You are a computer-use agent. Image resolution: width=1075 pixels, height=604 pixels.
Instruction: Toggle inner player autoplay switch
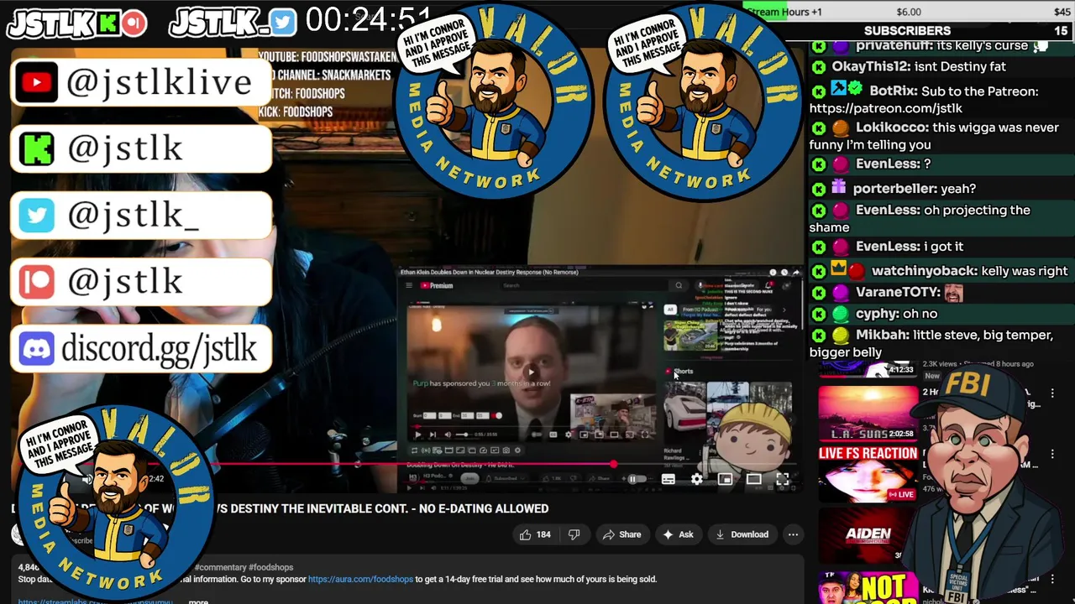coord(537,435)
